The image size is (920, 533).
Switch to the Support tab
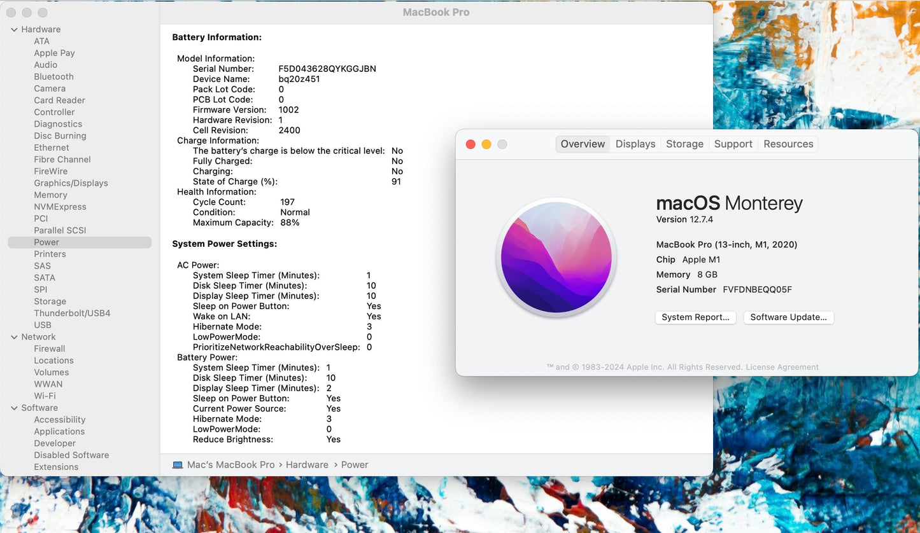coord(733,144)
